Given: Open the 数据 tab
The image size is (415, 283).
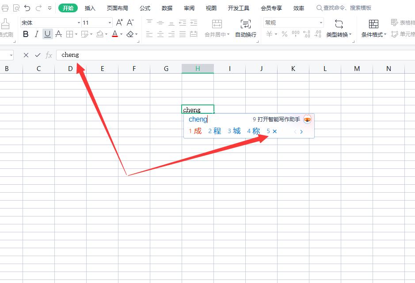Looking at the screenshot, I should 167,8.
